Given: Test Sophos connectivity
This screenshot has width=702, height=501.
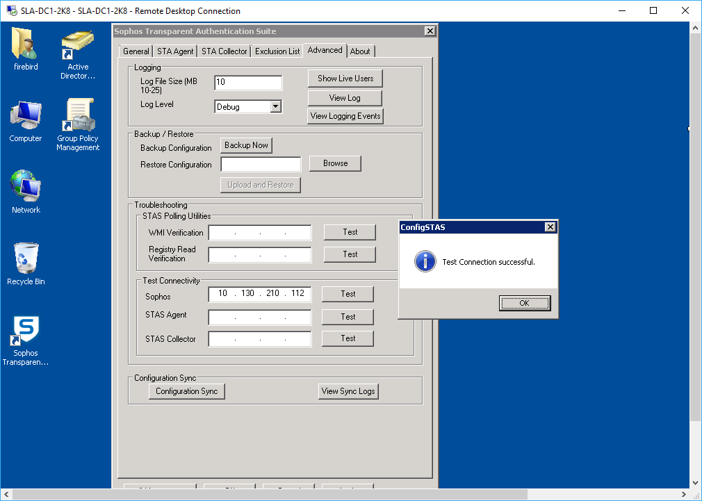Looking at the screenshot, I should click(x=348, y=294).
